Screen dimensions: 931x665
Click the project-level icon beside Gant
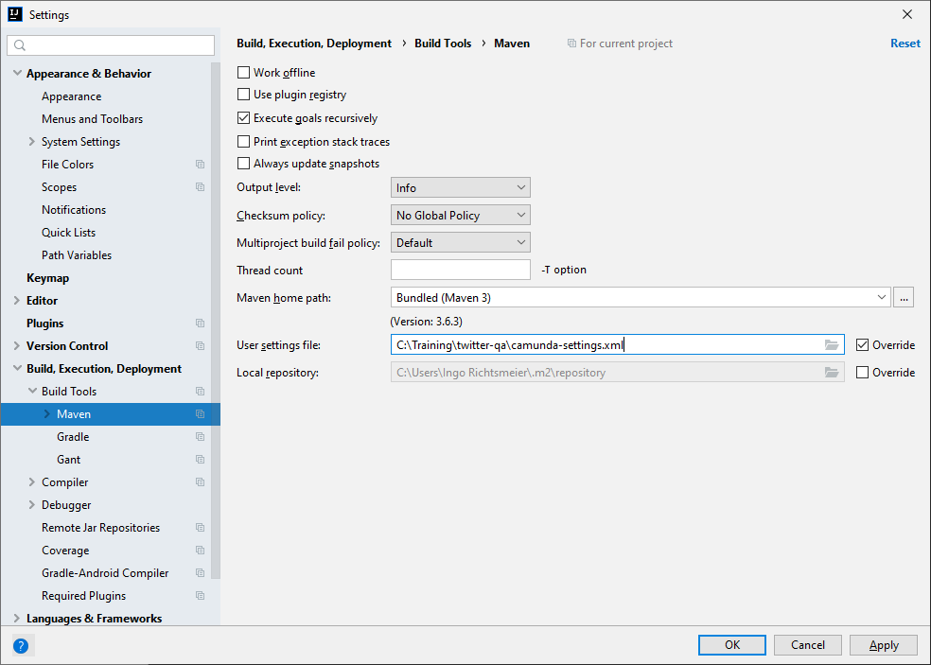coord(200,460)
